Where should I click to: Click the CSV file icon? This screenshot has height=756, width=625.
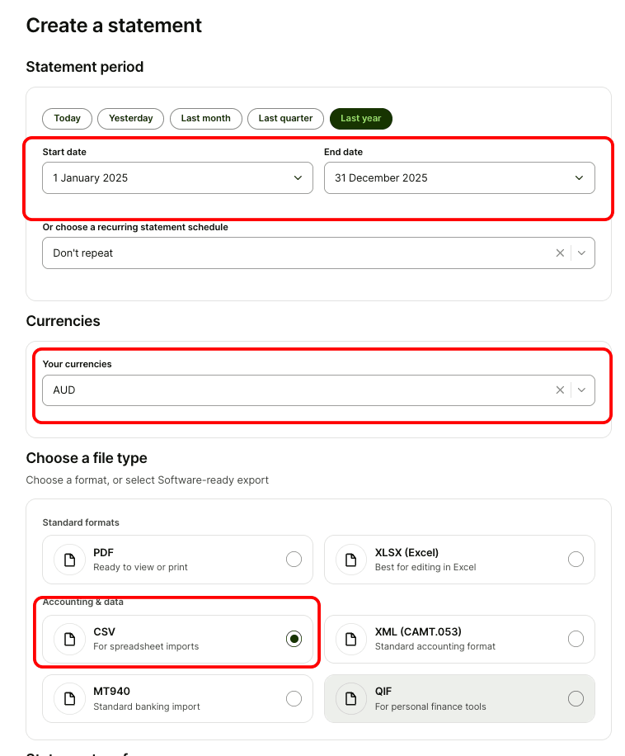click(x=70, y=640)
